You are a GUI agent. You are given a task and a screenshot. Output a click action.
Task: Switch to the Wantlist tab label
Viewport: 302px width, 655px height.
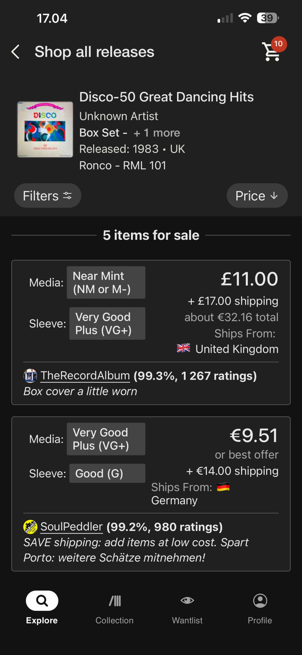187,620
